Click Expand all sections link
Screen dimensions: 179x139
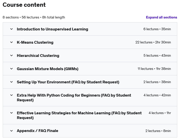coord(161,17)
